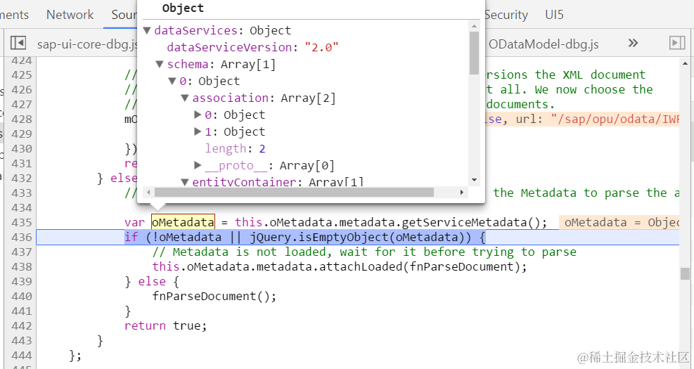Screen dimensions: 694x369
Task: Open sap-ui-core-dbg.js file tab
Action: 88,44
